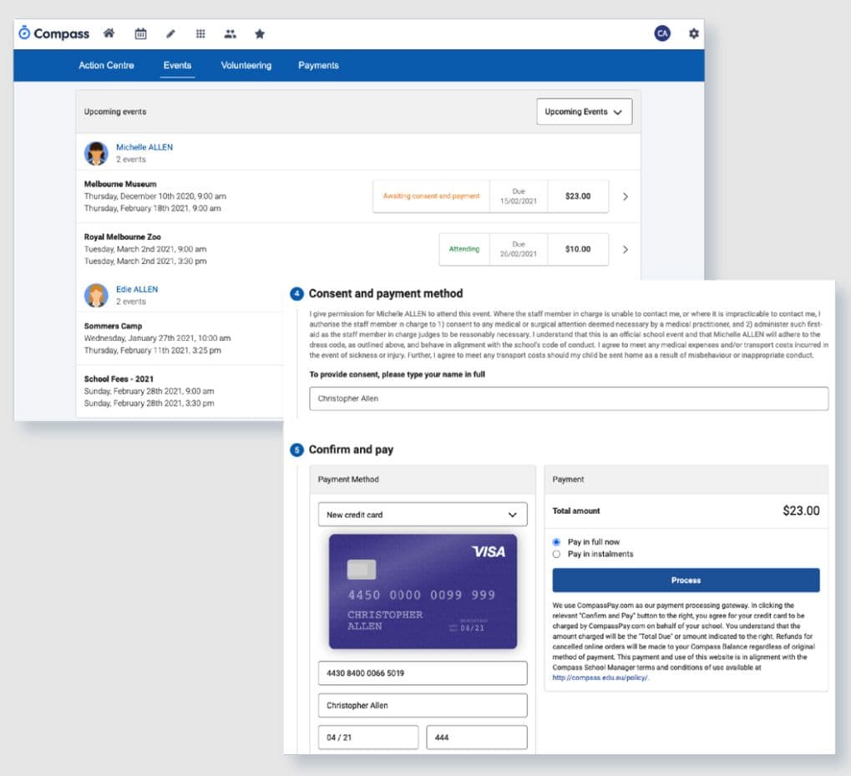Open the compass.edu.au policy link
This screenshot has width=851, height=776.
pos(600,677)
